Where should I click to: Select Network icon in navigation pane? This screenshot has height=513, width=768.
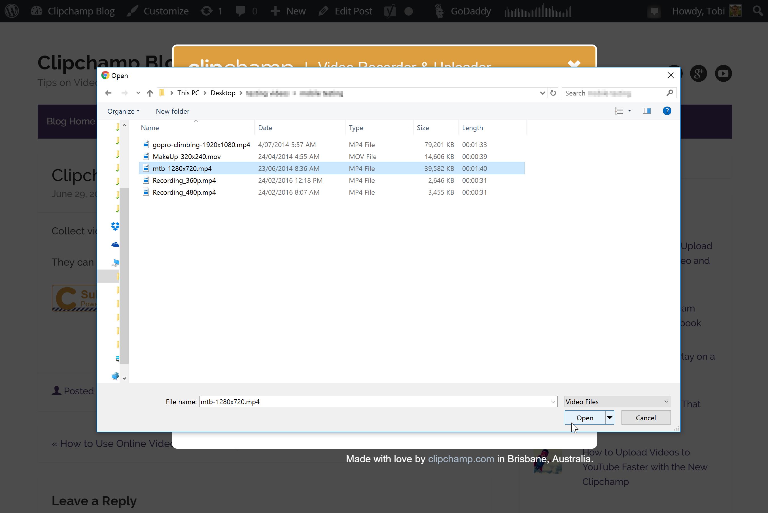pos(115,376)
